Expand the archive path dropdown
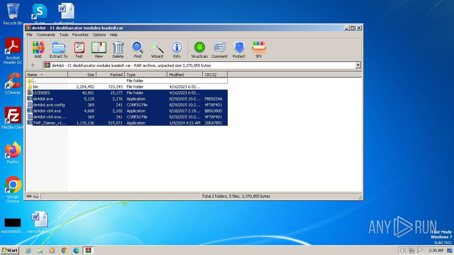Viewport: 454px width, 255px height. [358, 65]
